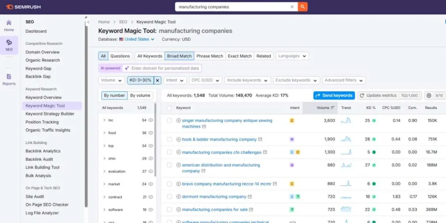Click the Semrush logo
This screenshot has height=223, width=446.
click(x=23, y=7)
